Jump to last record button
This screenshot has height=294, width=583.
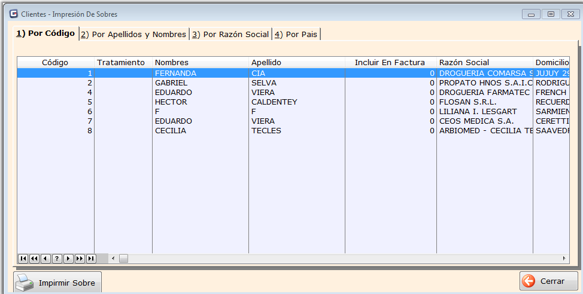tap(91, 258)
